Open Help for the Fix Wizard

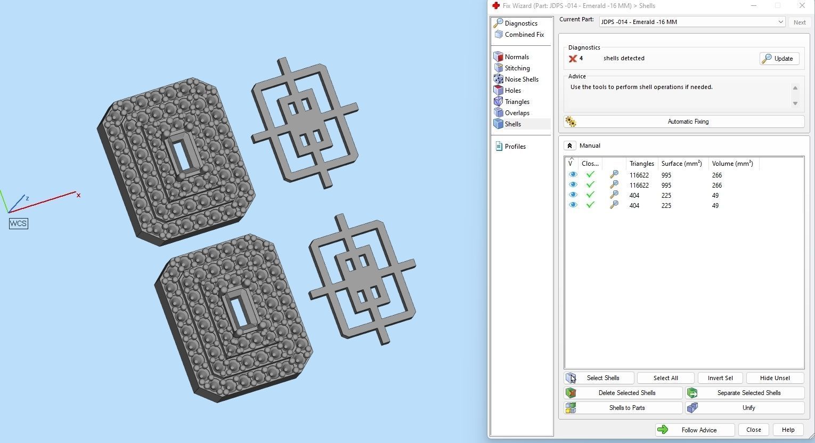tap(788, 430)
